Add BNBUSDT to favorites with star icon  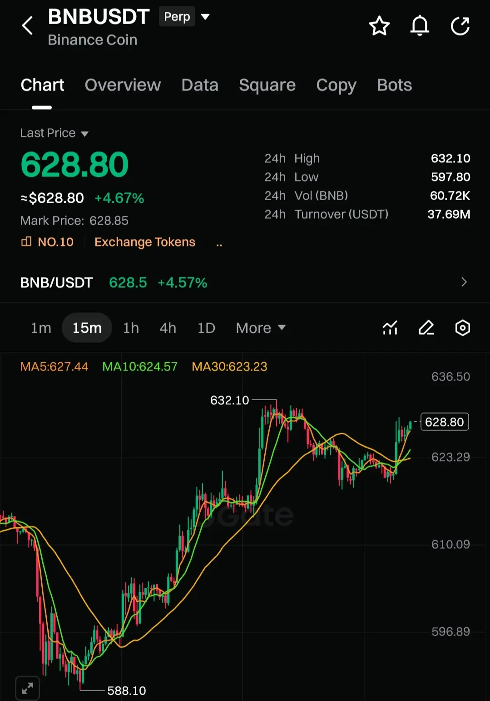coord(379,26)
